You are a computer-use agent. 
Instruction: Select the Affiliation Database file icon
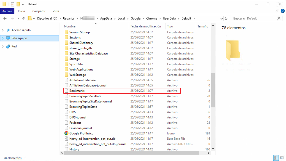click(66, 80)
